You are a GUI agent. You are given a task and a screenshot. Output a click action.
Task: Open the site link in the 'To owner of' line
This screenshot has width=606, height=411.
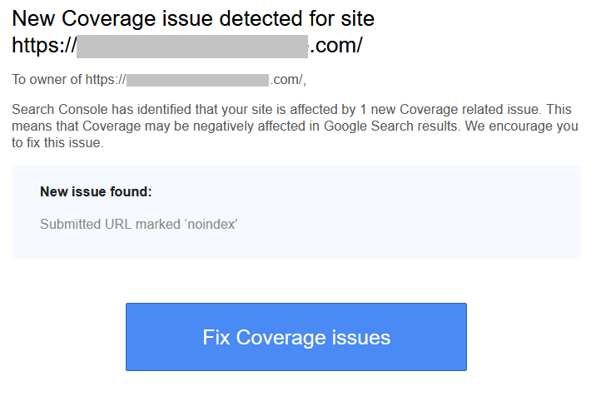point(196,80)
